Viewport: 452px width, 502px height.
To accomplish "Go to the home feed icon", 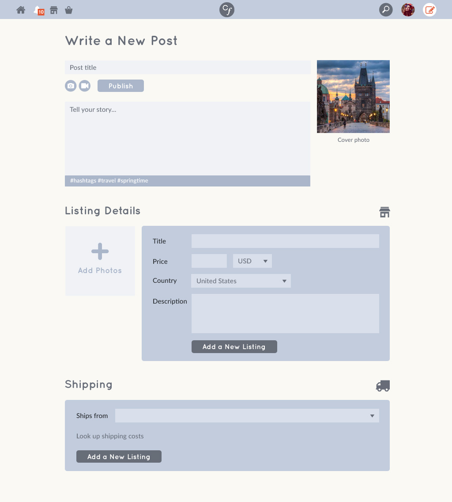I will [21, 10].
